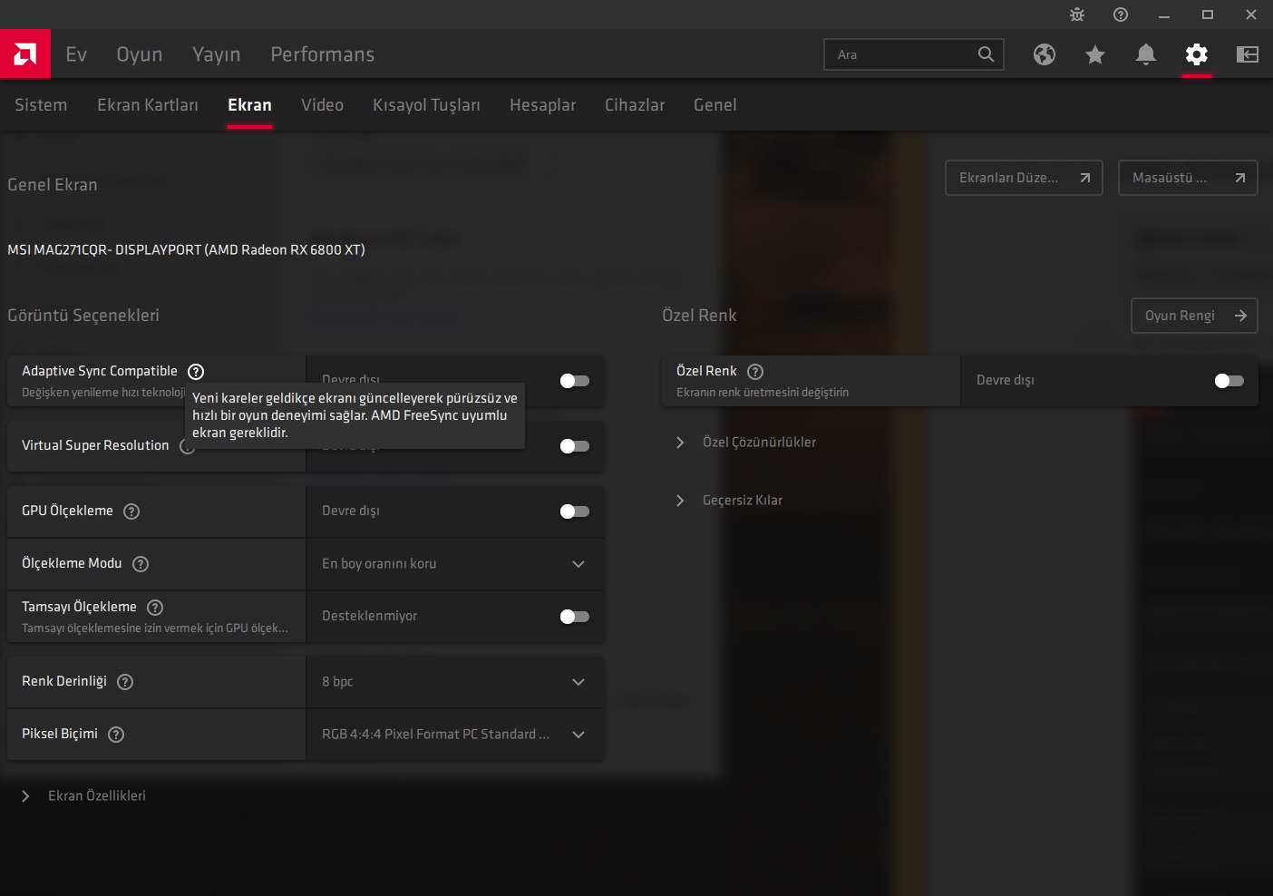Viewport: 1273px width, 896px height.
Task: Open the Sistem settings tab
Action: [x=41, y=105]
